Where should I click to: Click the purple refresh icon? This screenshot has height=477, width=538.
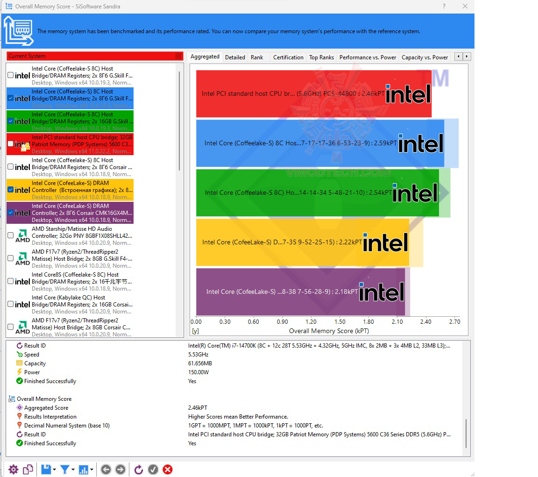click(x=139, y=470)
